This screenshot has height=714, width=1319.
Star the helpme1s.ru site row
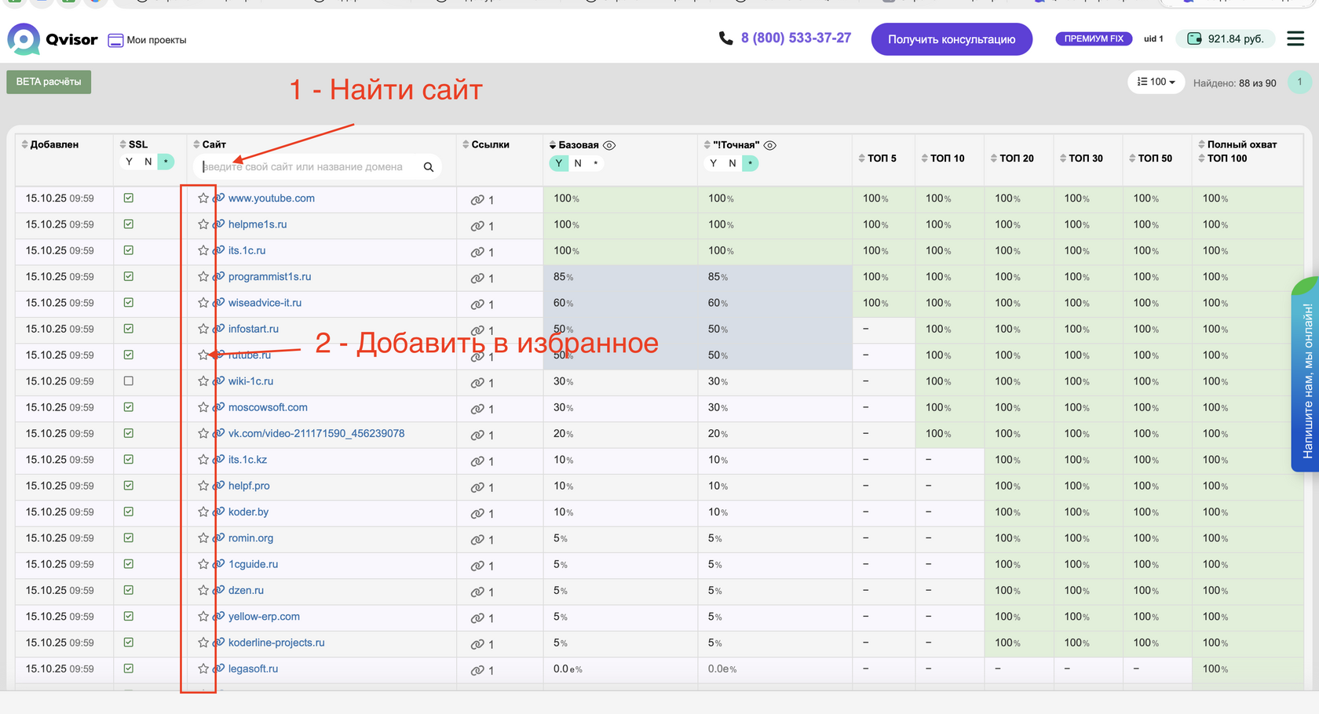click(203, 224)
